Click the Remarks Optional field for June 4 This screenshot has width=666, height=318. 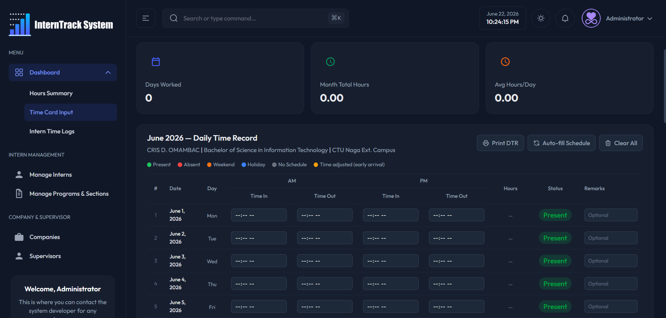click(610, 284)
